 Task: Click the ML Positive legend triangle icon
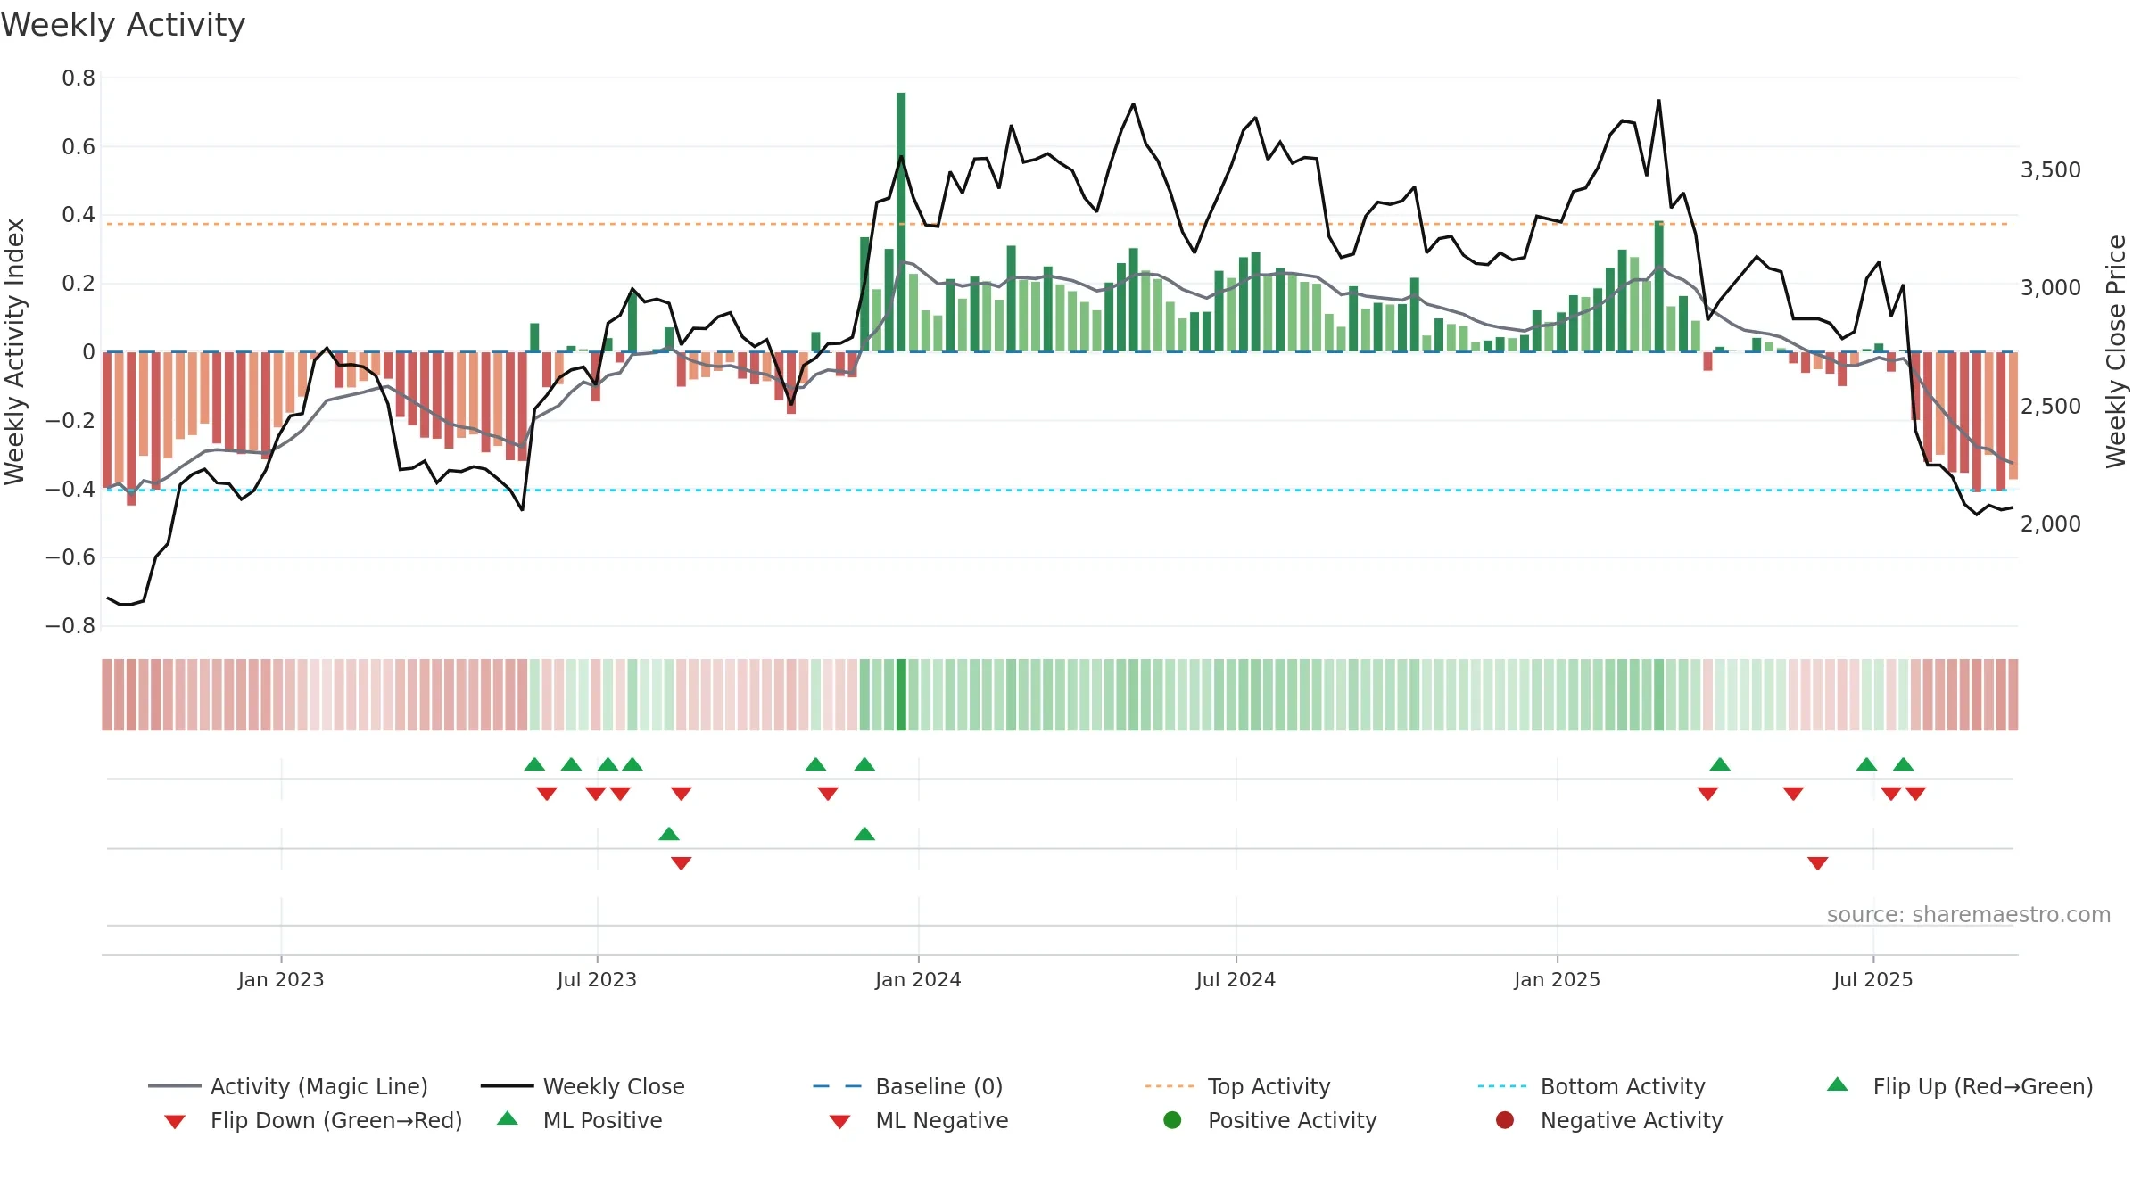[508, 1118]
